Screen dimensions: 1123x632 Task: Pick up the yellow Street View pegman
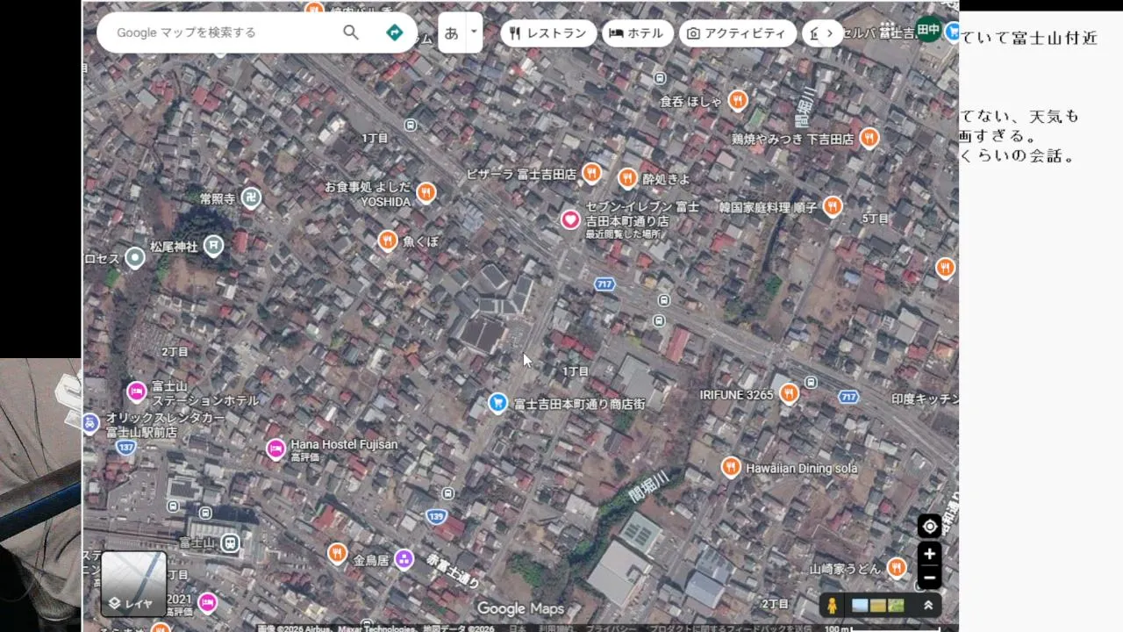832,606
